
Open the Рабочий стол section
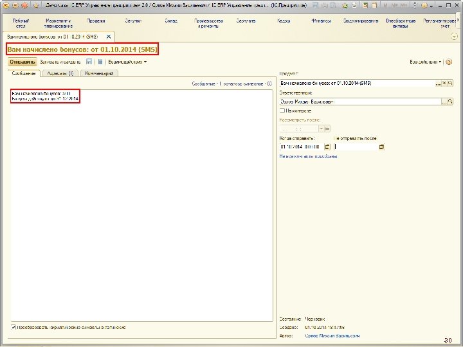(21, 23)
